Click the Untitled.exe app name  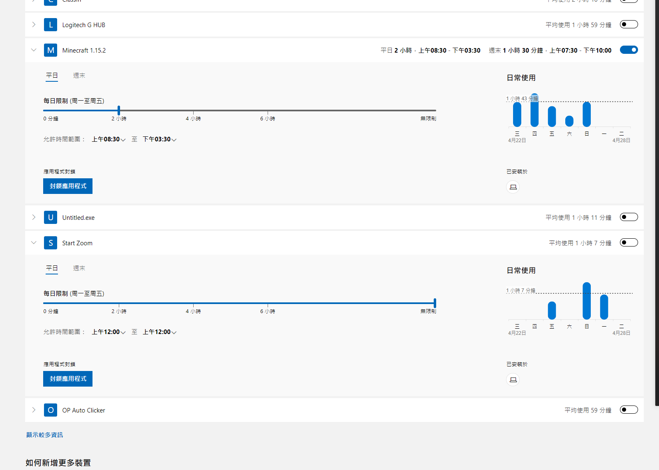(x=78, y=218)
